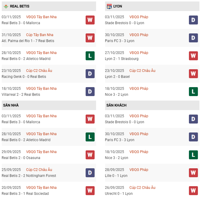Click W badge for Real Betis 3-0 Mallorca, top section
Image resolution: width=200 pixels, height=199 pixels.
90,20
